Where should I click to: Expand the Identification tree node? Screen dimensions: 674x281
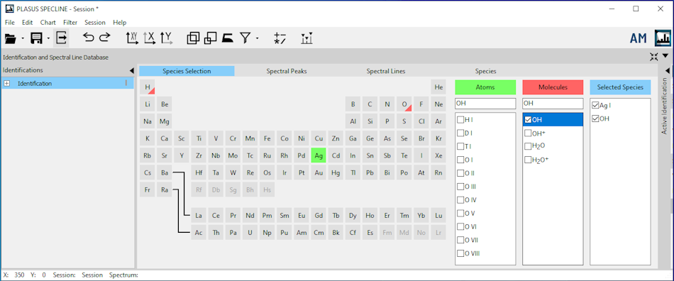(x=6, y=83)
